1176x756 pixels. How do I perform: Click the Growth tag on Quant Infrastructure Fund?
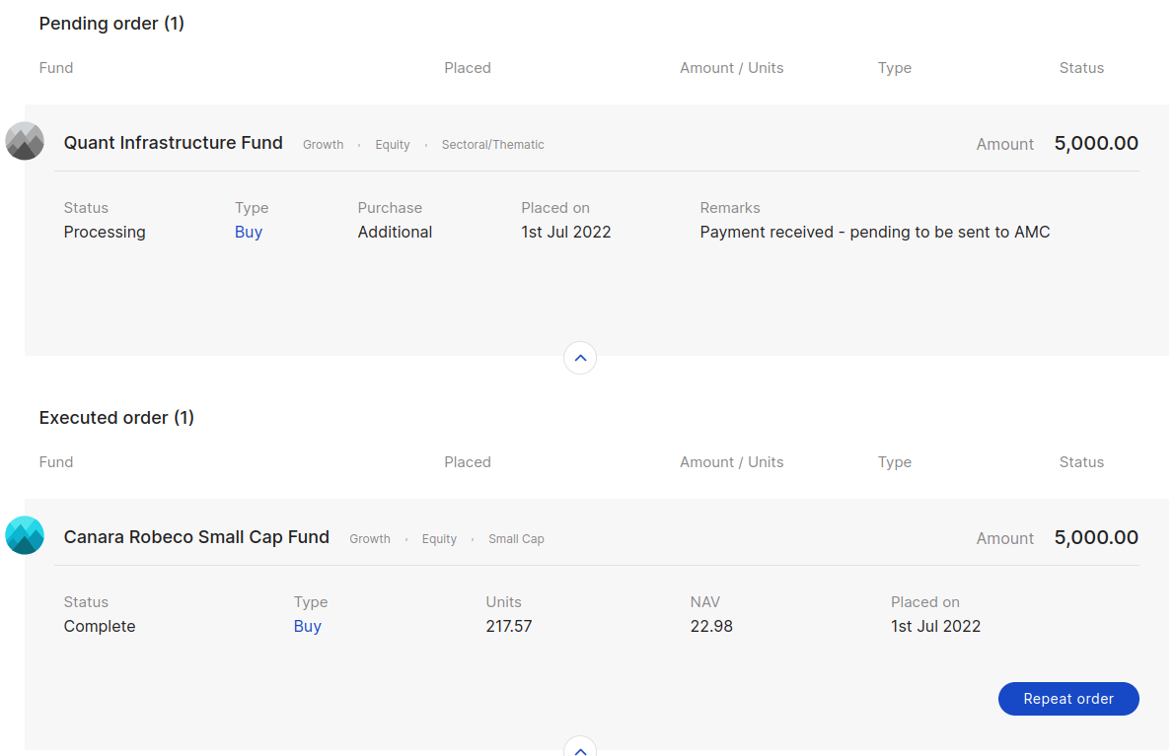click(324, 145)
